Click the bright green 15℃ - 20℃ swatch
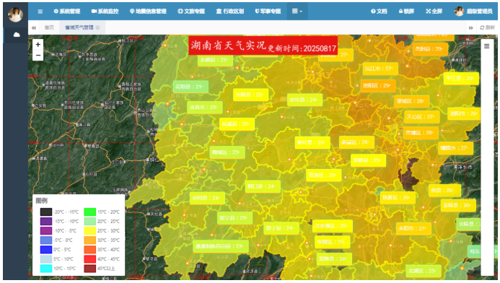This screenshot has width=500, height=283. 90,212
